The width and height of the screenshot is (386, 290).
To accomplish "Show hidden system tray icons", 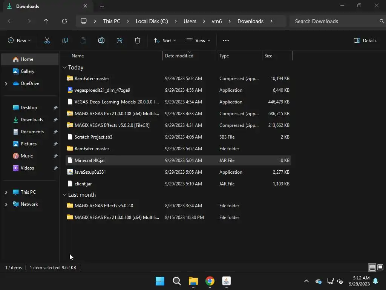I will tap(306, 281).
